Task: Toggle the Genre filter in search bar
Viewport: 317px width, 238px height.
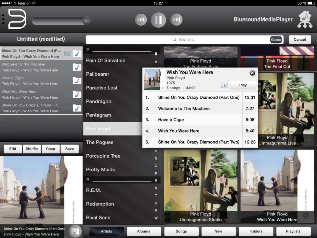Action: [x=276, y=39]
